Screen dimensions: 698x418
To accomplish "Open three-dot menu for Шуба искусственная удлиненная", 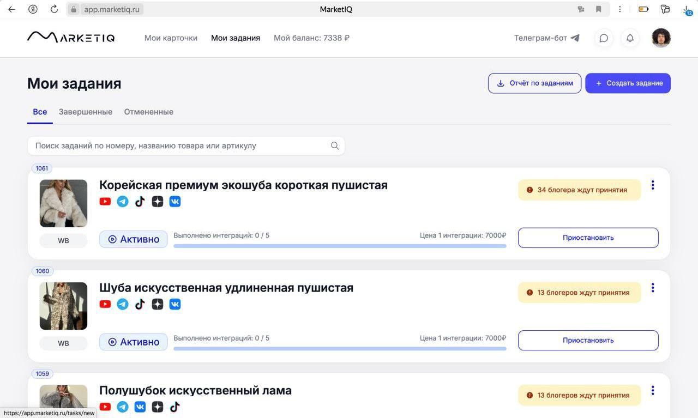I will pos(653,288).
